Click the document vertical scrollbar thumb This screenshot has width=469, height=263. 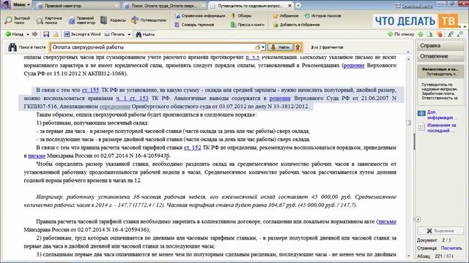[408, 123]
